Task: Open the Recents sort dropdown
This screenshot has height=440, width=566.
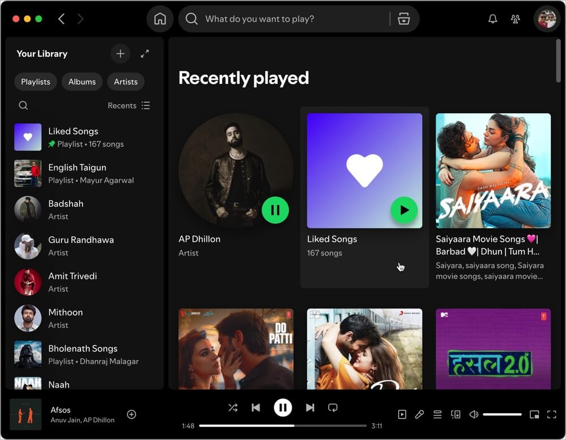Action: (129, 105)
